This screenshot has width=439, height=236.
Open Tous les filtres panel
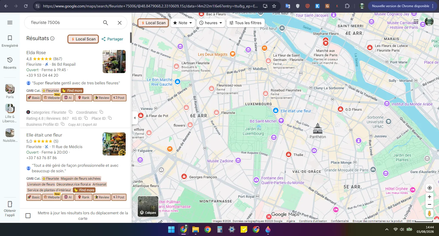(245, 23)
